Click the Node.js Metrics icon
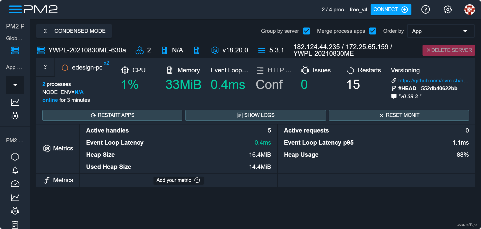This screenshot has width=481, height=229. (x=47, y=148)
